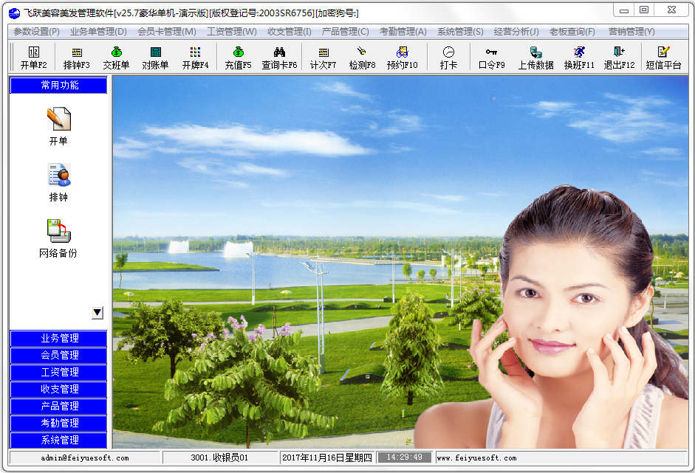Open the 经营分析(J) menu

point(516,32)
